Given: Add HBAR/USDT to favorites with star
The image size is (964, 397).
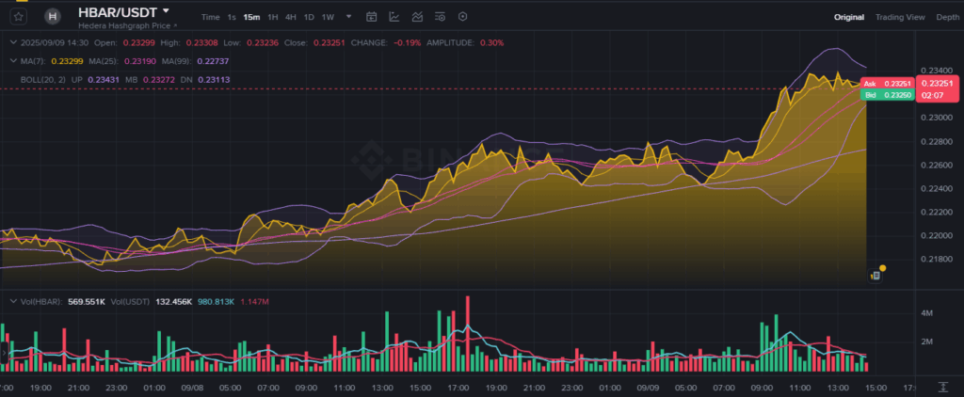Looking at the screenshot, I should (x=19, y=16).
